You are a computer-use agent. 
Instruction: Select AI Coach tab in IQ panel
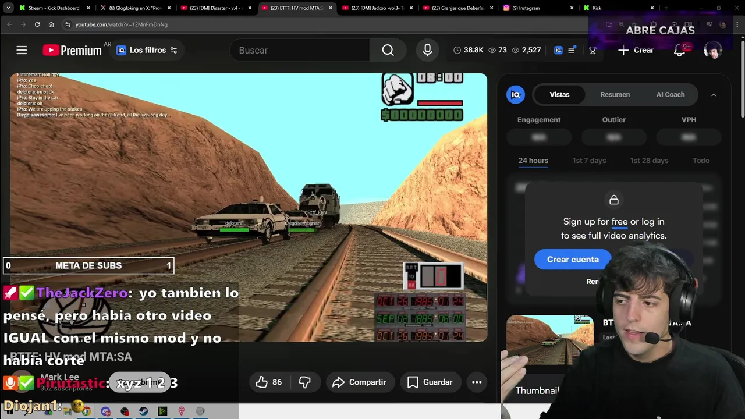[670, 94]
